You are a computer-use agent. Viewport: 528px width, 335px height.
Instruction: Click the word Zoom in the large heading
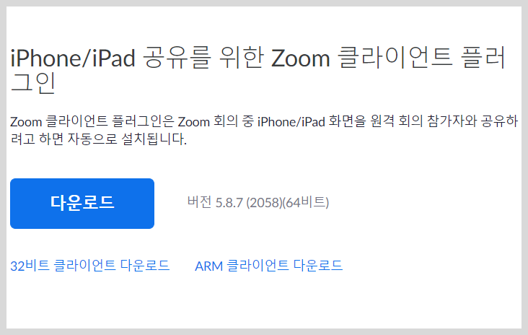(300, 58)
